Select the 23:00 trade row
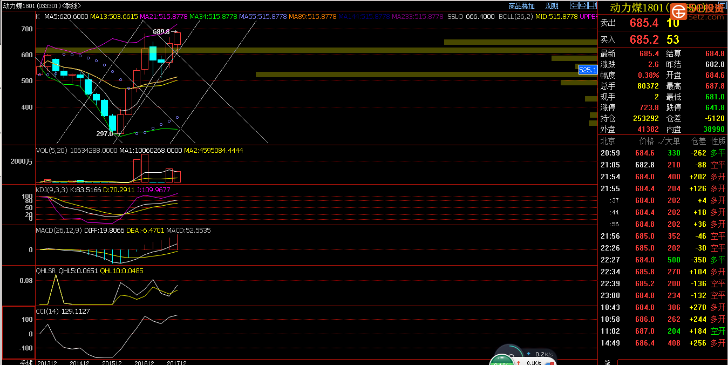728x365 pixels. tap(663, 296)
